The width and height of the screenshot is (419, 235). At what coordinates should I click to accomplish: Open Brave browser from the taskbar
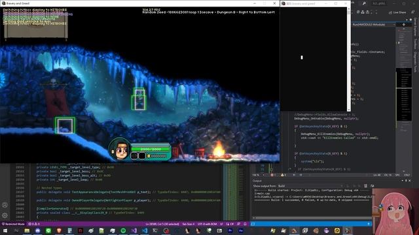tap(59, 230)
